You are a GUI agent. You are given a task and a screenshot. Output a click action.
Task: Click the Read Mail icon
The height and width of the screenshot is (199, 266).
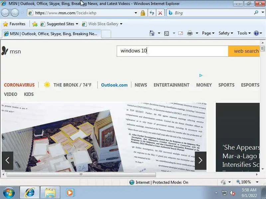click(x=181, y=33)
